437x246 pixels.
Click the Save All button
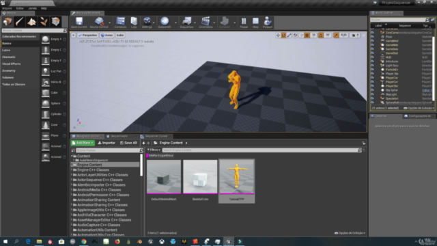128,143
